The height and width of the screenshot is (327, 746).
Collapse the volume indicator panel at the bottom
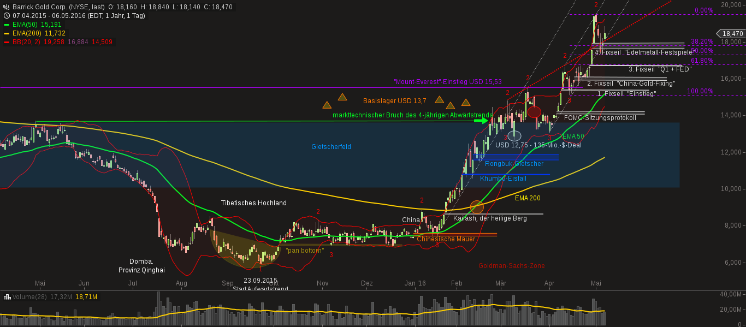point(7,297)
